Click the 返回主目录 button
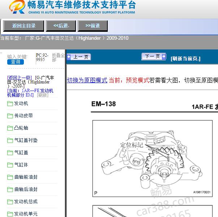The width and height of the screenshot is (218, 217). point(23,26)
